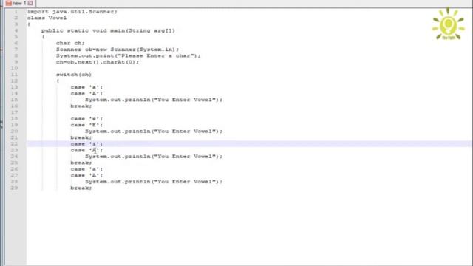Click 'break;' on line 29

click(81, 188)
